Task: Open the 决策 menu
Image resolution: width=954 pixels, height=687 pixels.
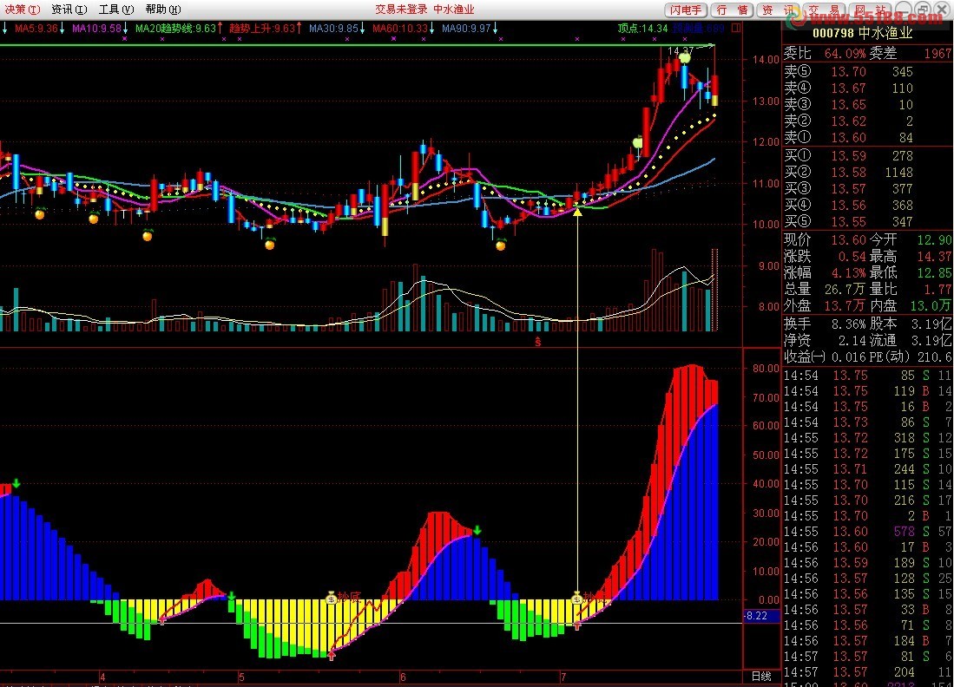Action: pos(22,10)
